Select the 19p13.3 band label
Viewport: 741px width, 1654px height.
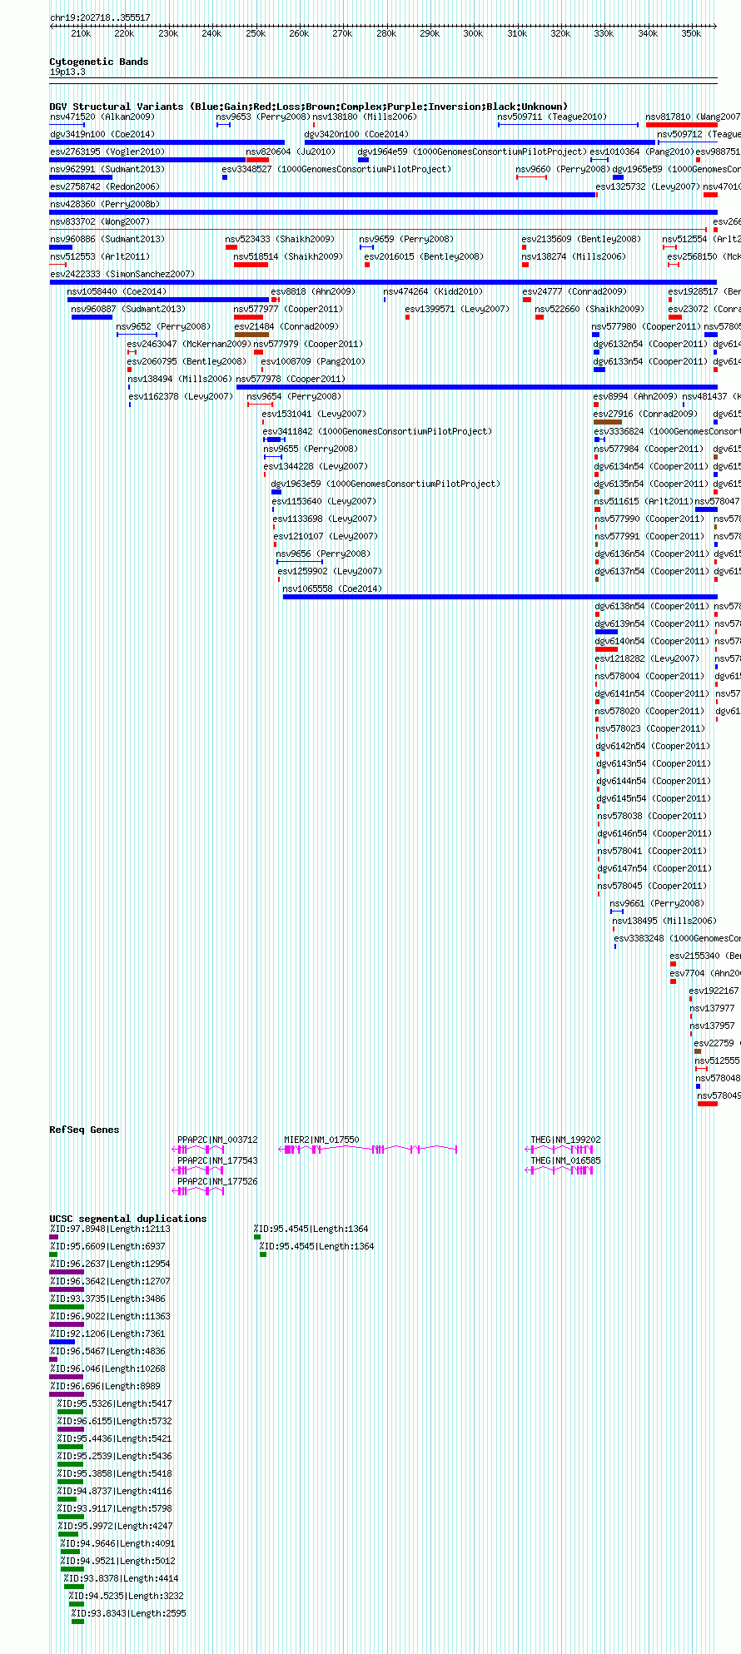(x=67, y=72)
